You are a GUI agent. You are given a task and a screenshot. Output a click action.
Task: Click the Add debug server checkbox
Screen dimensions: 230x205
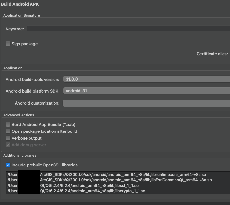coord(8,145)
